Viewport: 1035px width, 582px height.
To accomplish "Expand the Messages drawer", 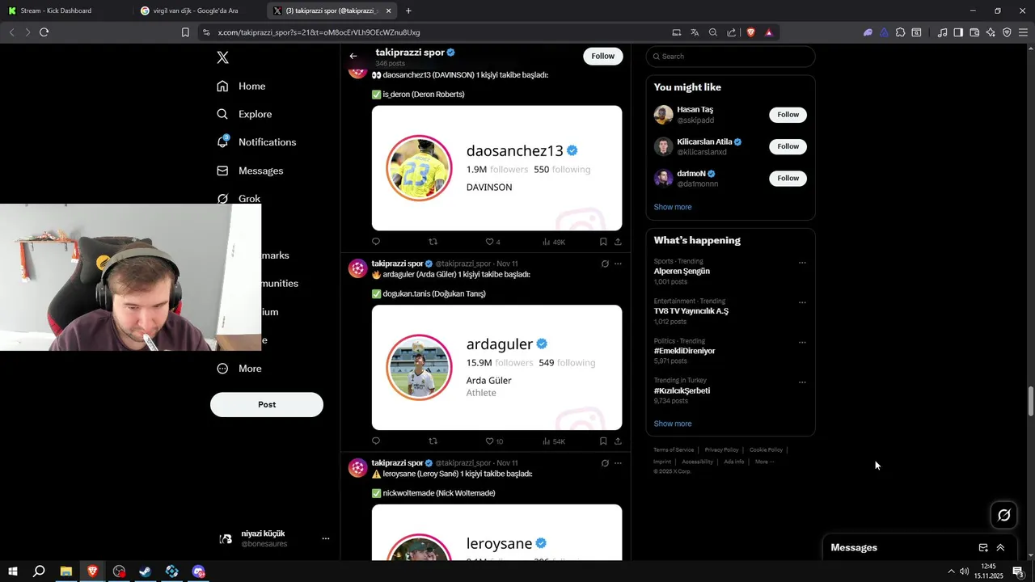I will [x=1000, y=547].
